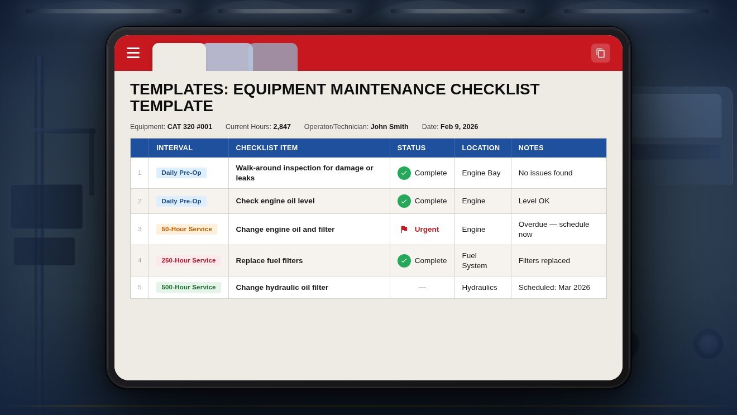737x415 pixels.
Task: Select the '50-Hour Service' interval badge
Action: 186,229
